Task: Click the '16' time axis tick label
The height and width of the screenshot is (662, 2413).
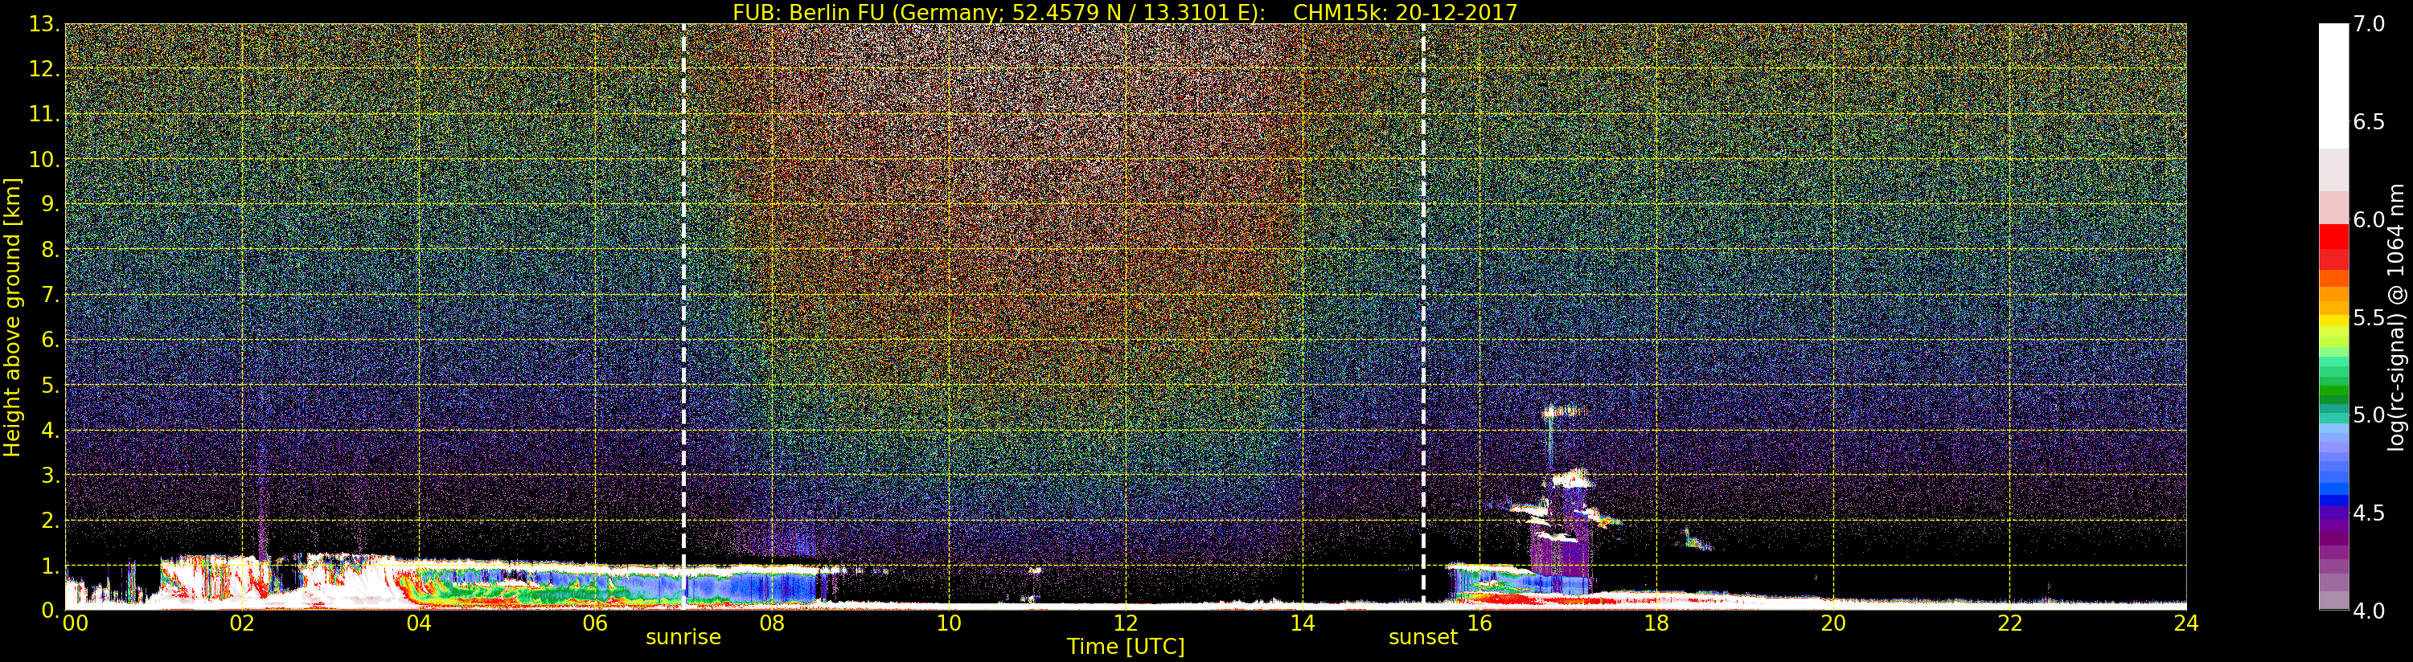Action: (1479, 623)
